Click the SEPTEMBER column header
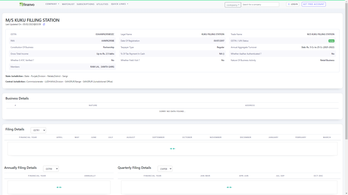Screen dimensions: 348x195 [x=158, y=137]
